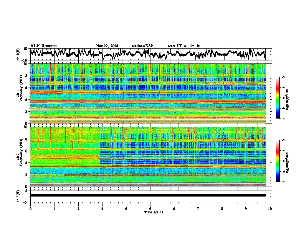Click the "VLF Spectra" plot title
Screen dimensions: 304x234
[x=43, y=46]
